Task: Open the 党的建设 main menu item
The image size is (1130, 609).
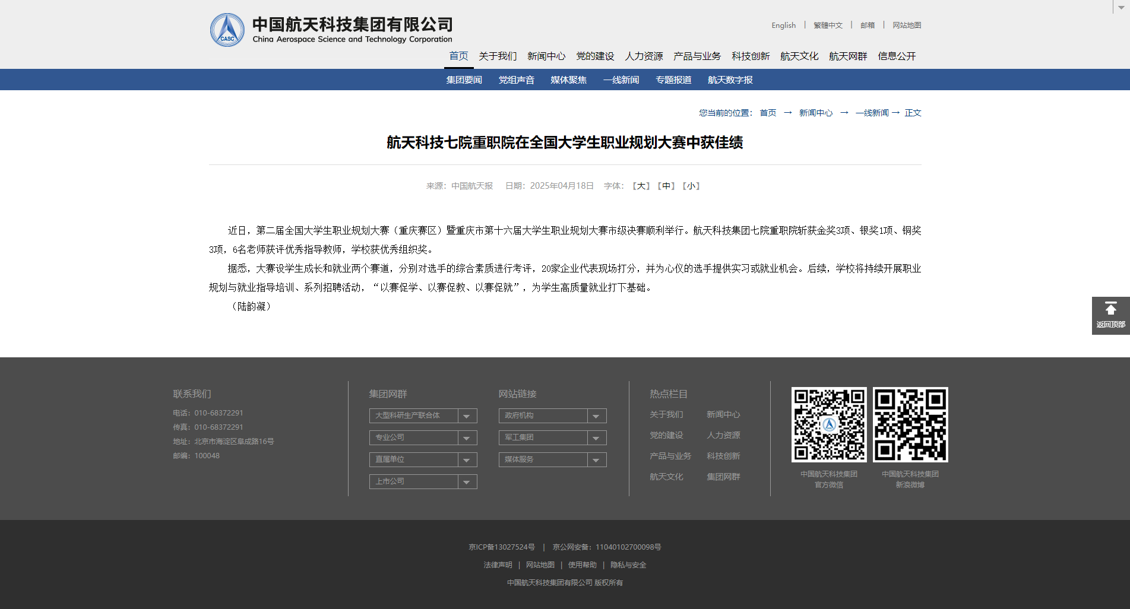Action: coord(595,56)
